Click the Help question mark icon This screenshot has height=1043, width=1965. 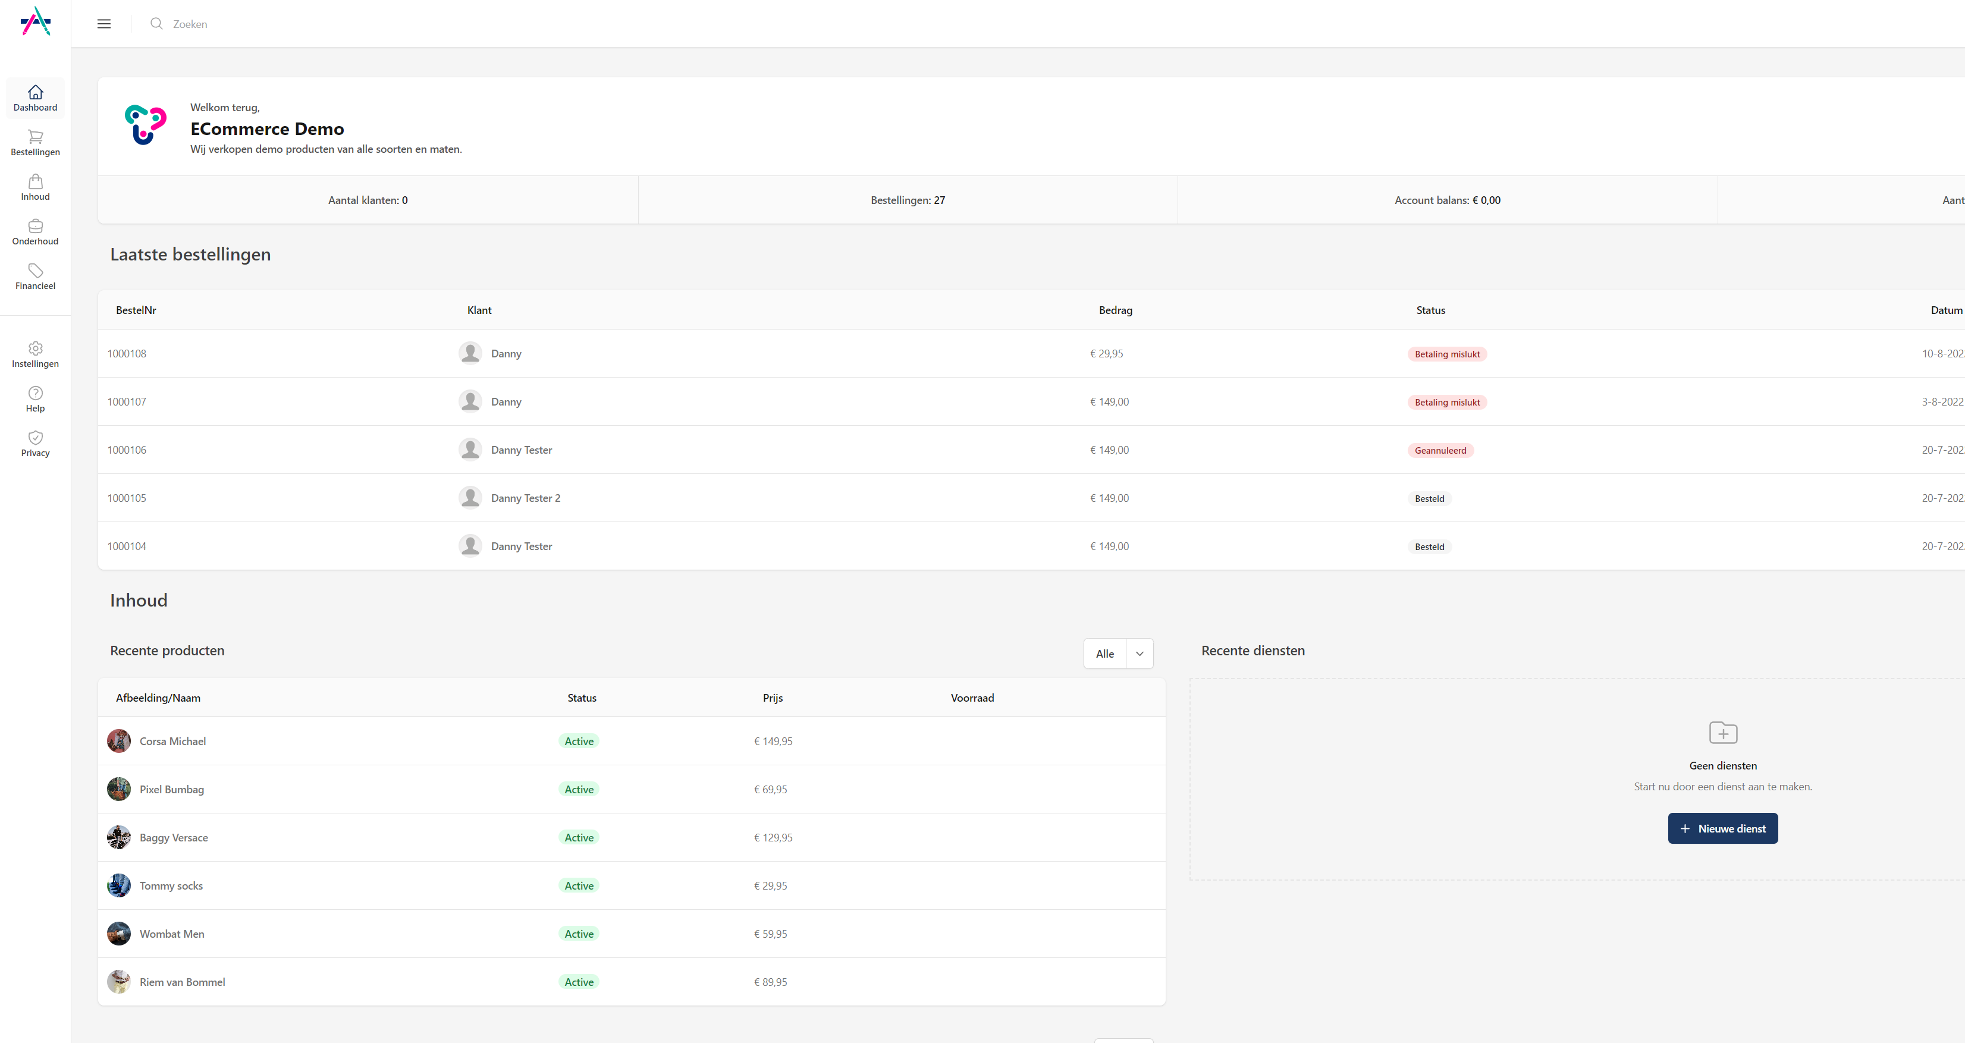click(35, 398)
